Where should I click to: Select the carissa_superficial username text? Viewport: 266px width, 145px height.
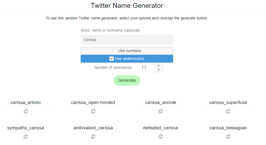[228, 103]
